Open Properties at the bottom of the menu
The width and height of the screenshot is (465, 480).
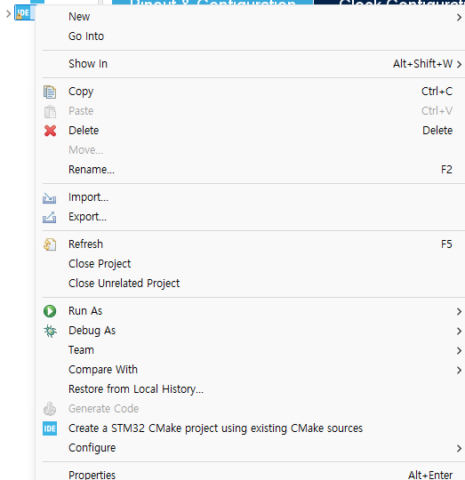(92, 475)
